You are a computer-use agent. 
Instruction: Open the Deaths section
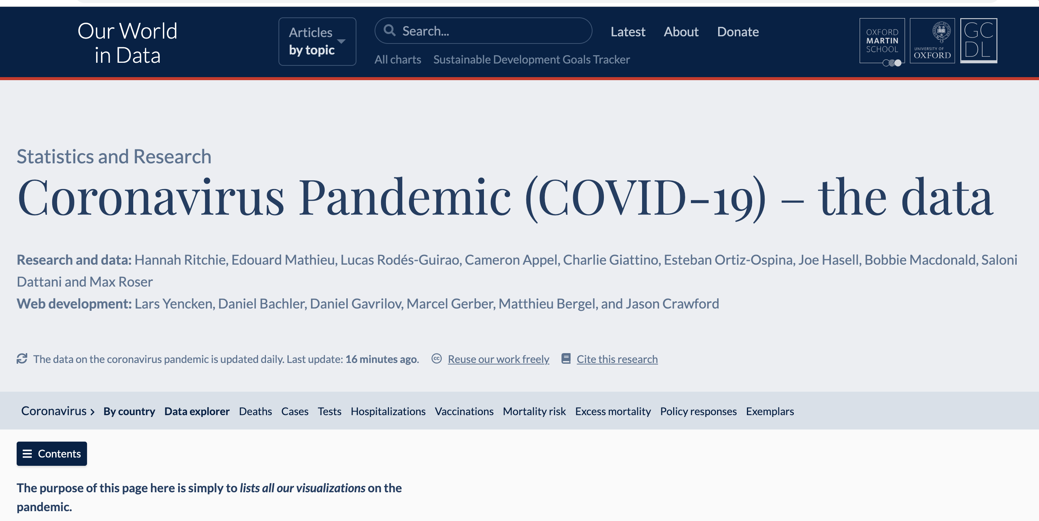[255, 411]
